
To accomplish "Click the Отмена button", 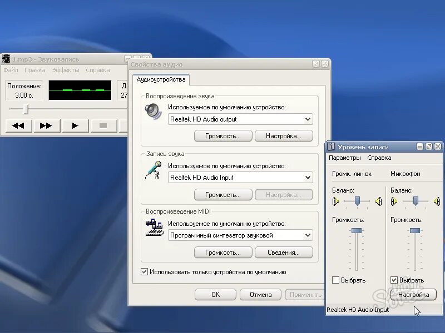I will (x=260, y=295).
